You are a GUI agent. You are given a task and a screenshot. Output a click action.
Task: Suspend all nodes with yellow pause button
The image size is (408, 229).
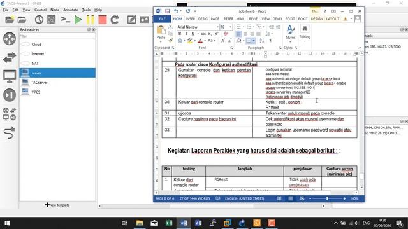[91, 20]
